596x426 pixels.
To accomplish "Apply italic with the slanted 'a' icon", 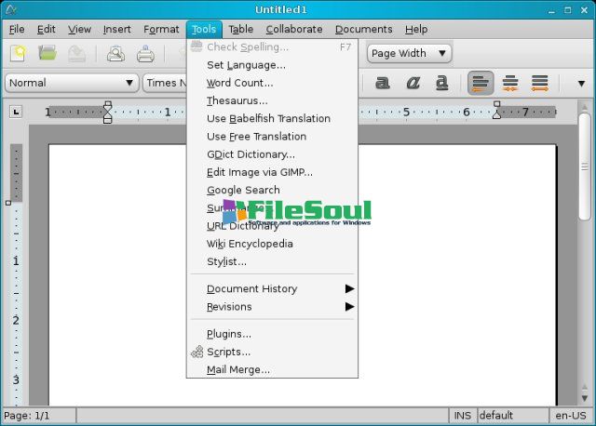I will [x=413, y=83].
